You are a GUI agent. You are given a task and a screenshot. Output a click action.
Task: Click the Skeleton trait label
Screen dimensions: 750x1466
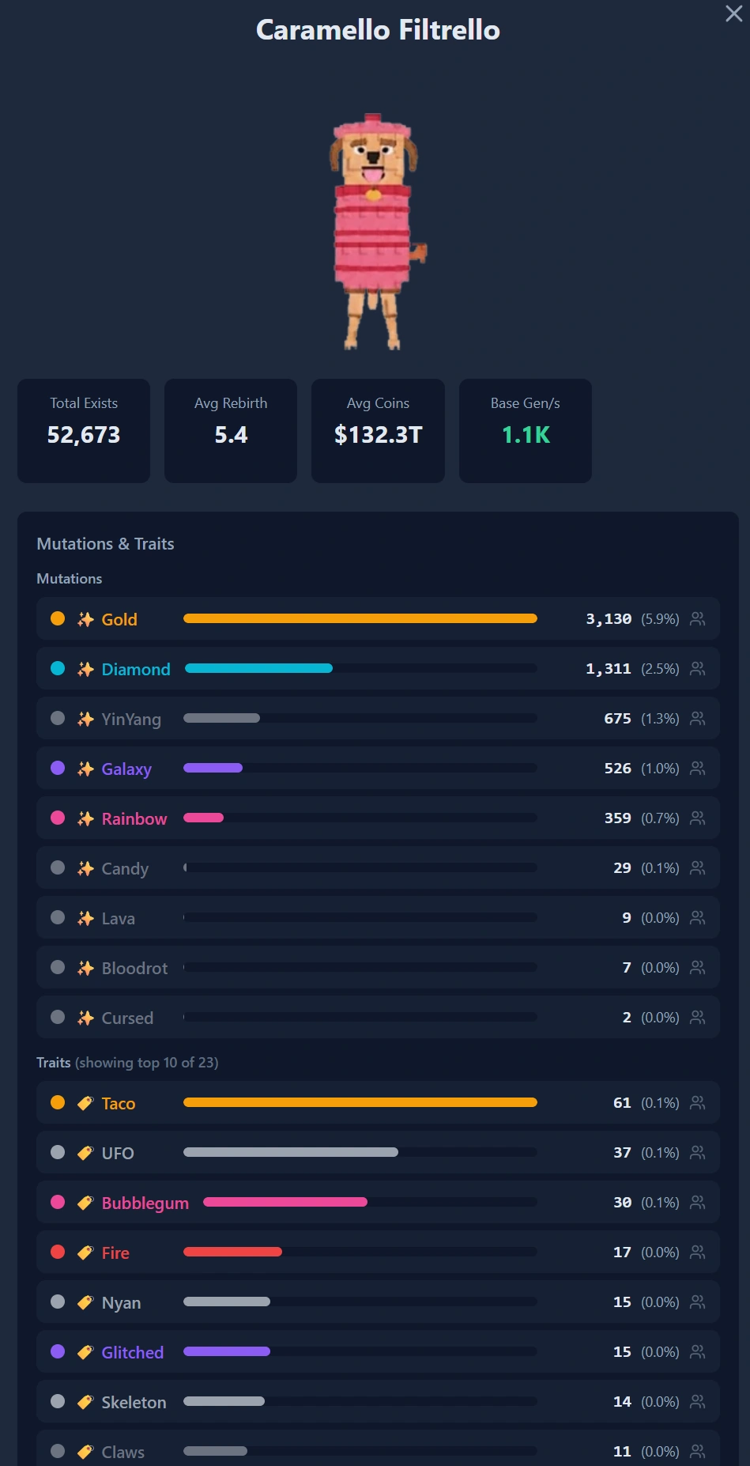[134, 1402]
